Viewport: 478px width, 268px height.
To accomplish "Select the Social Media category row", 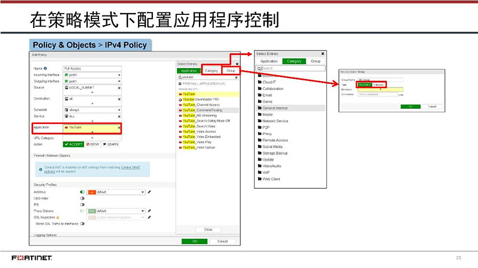I will click(290, 147).
